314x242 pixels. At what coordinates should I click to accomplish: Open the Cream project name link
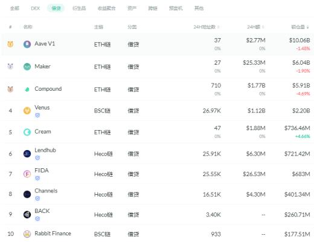click(43, 131)
